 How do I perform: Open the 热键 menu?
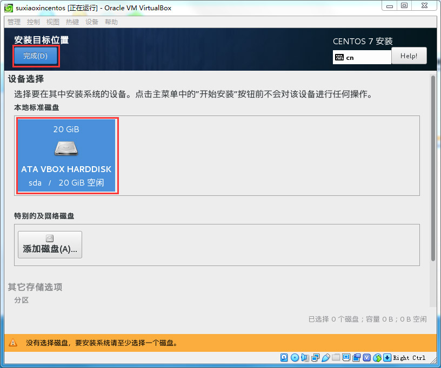[x=72, y=22]
